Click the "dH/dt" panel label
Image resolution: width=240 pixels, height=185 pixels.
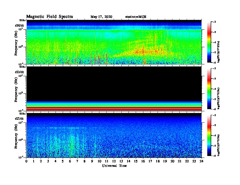tap(19, 25)
